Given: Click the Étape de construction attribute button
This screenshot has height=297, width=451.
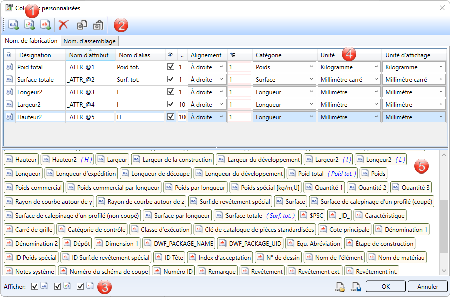Looking at the screenshot, I should [x=380, y=244].
